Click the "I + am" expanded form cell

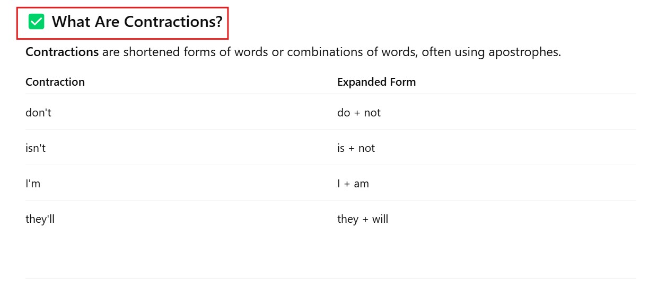353,184
